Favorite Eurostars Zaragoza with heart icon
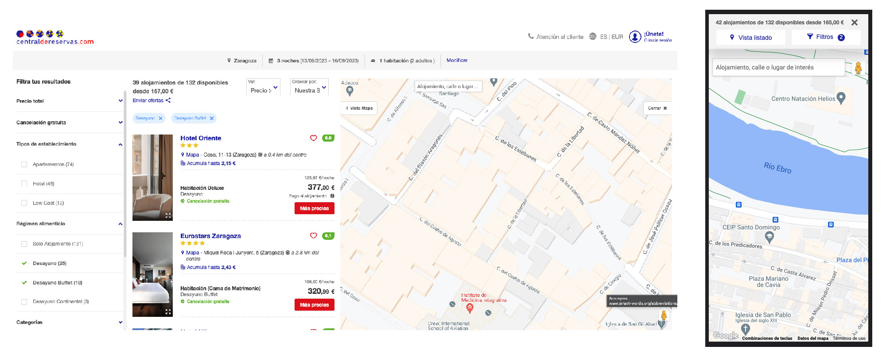The width and height of the screenshot is (886, 354). 314,236
